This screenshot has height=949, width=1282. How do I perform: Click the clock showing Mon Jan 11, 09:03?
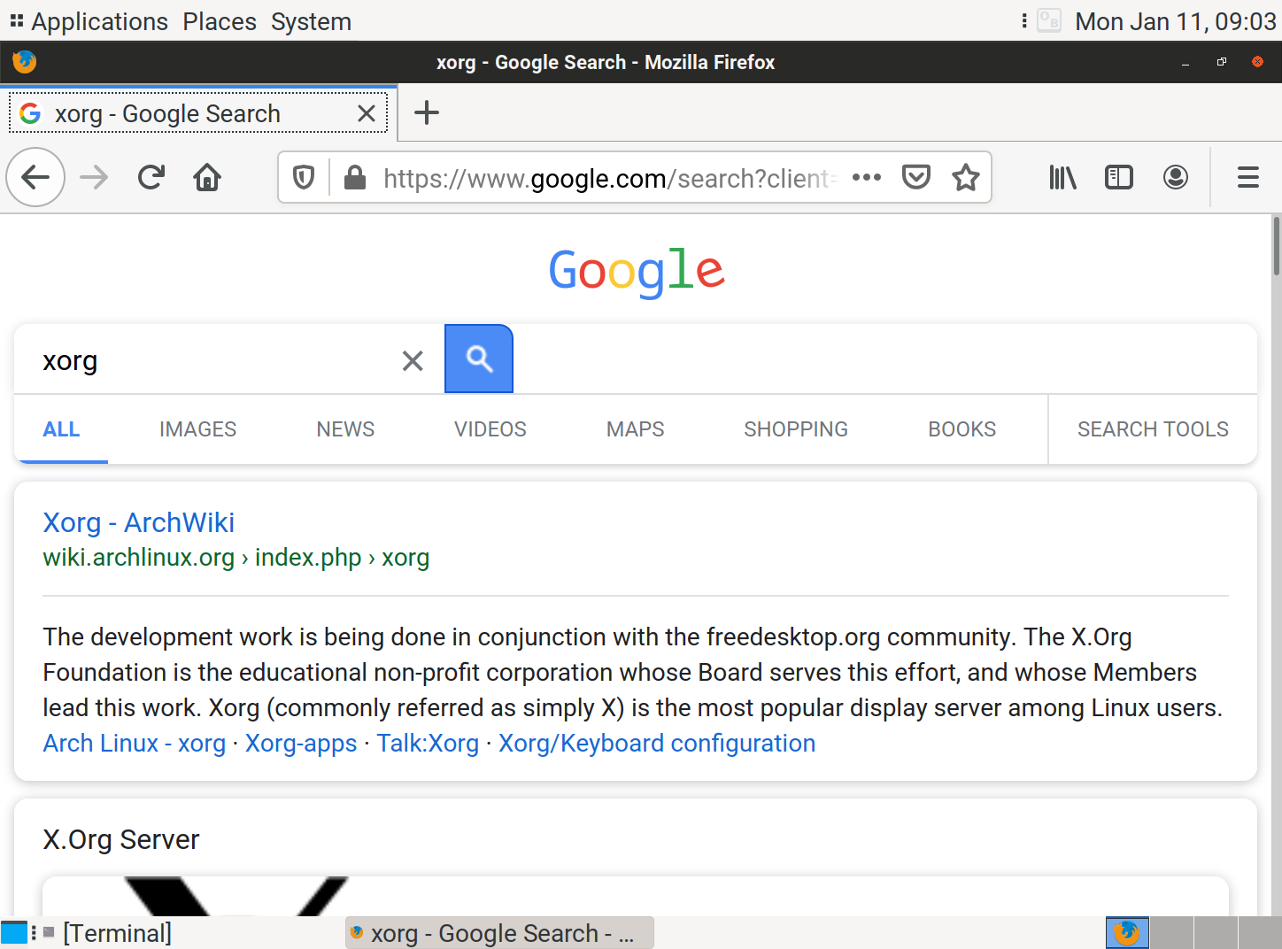click(1176, 21)
